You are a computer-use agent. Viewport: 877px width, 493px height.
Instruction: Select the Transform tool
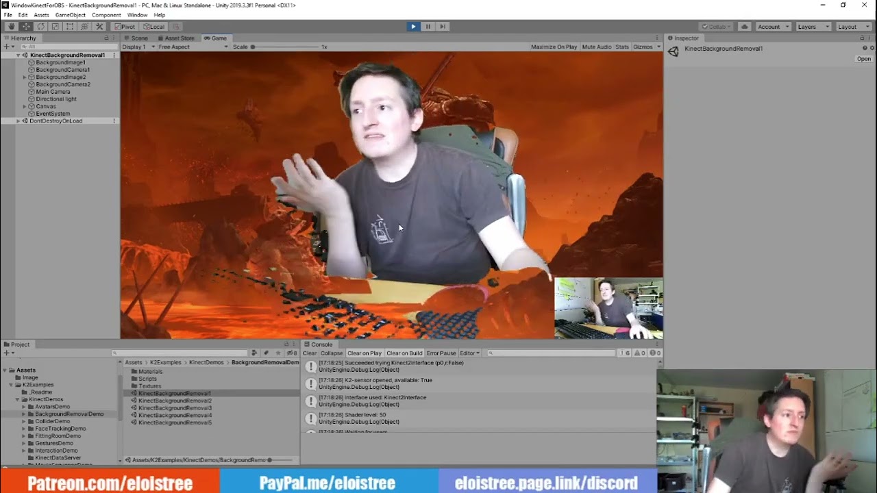click(84, 27)
